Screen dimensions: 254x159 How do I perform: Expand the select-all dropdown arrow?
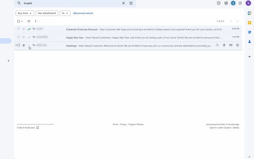point(22,21)
